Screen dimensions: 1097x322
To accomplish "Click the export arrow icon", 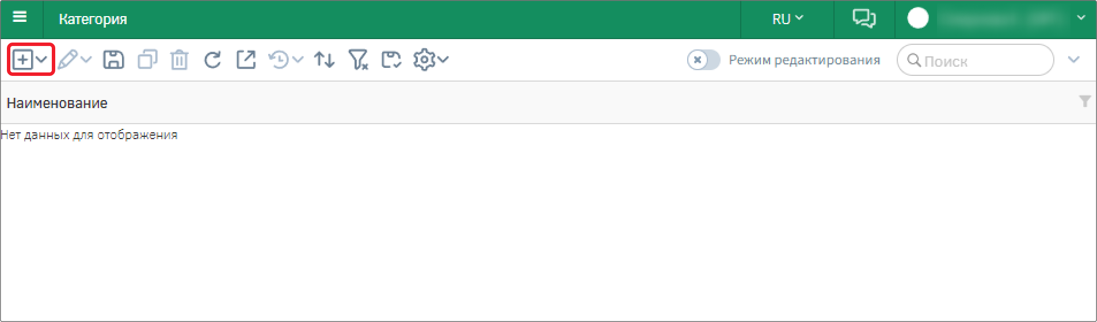I will (x=246, y=59).
